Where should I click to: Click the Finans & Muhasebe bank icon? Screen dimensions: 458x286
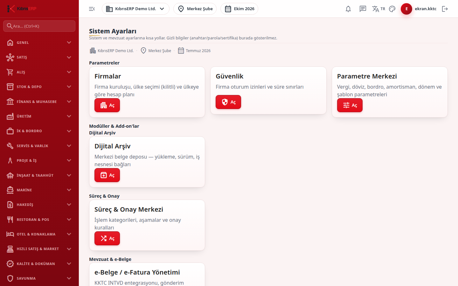(x=10, y=102)
